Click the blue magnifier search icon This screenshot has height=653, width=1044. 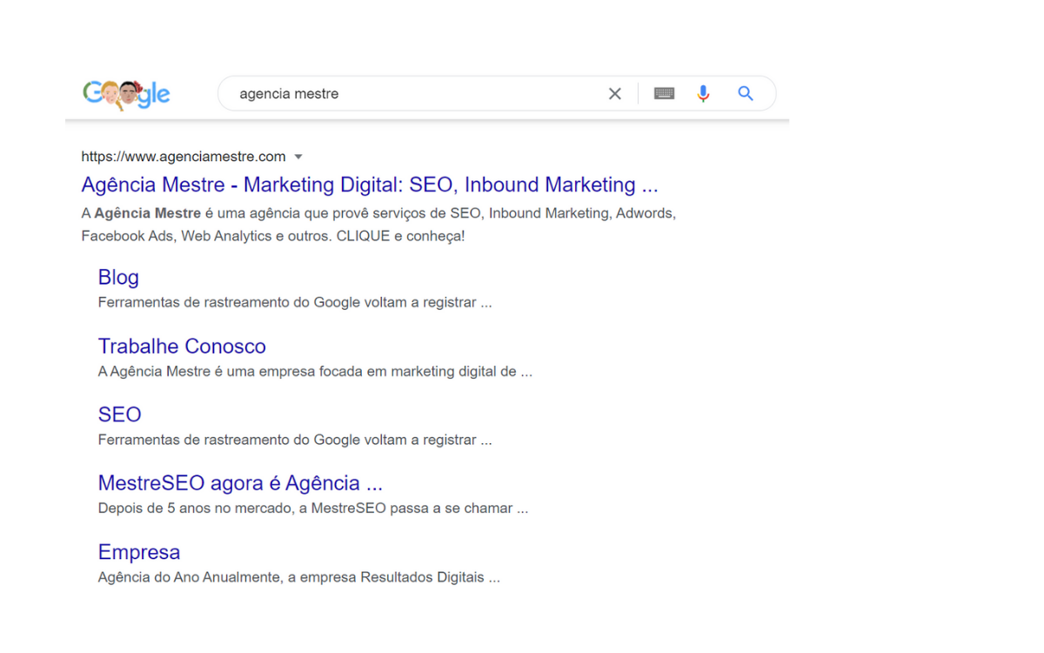pos(746,94)
